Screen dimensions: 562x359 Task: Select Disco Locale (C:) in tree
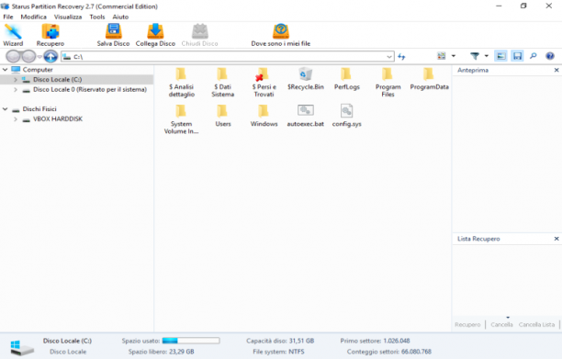point(57,80)
